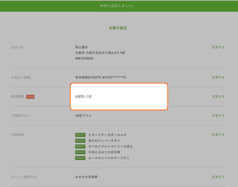Click 変更する link for お送り先

218,47
